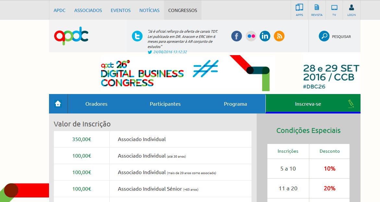Click Associado Individual (mais de 20 anos) row
Image resolution: width=380 pixels, height=202 pixels.
[167, 172]
